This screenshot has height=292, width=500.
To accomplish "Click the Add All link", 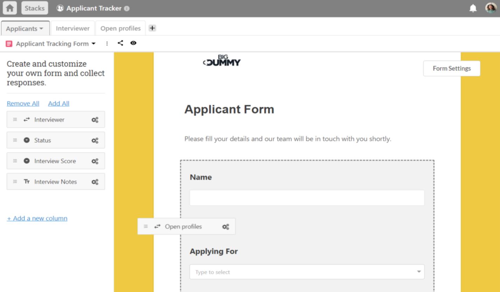I will pyautogui.click(x=59, y=103).
